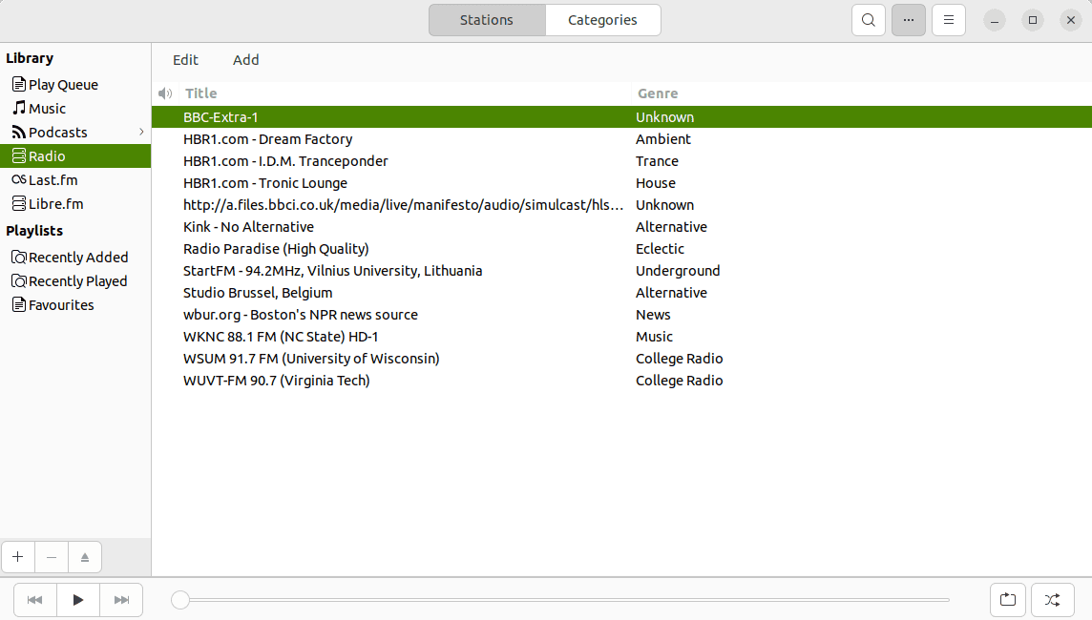The width and height of the screenshot is (1092, 620).
Task: Click the eject device icon
Action: tap(85, 557)
